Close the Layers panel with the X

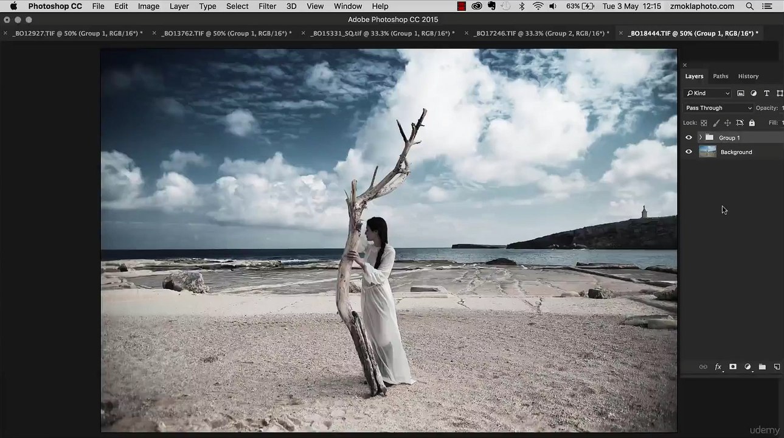685,65
